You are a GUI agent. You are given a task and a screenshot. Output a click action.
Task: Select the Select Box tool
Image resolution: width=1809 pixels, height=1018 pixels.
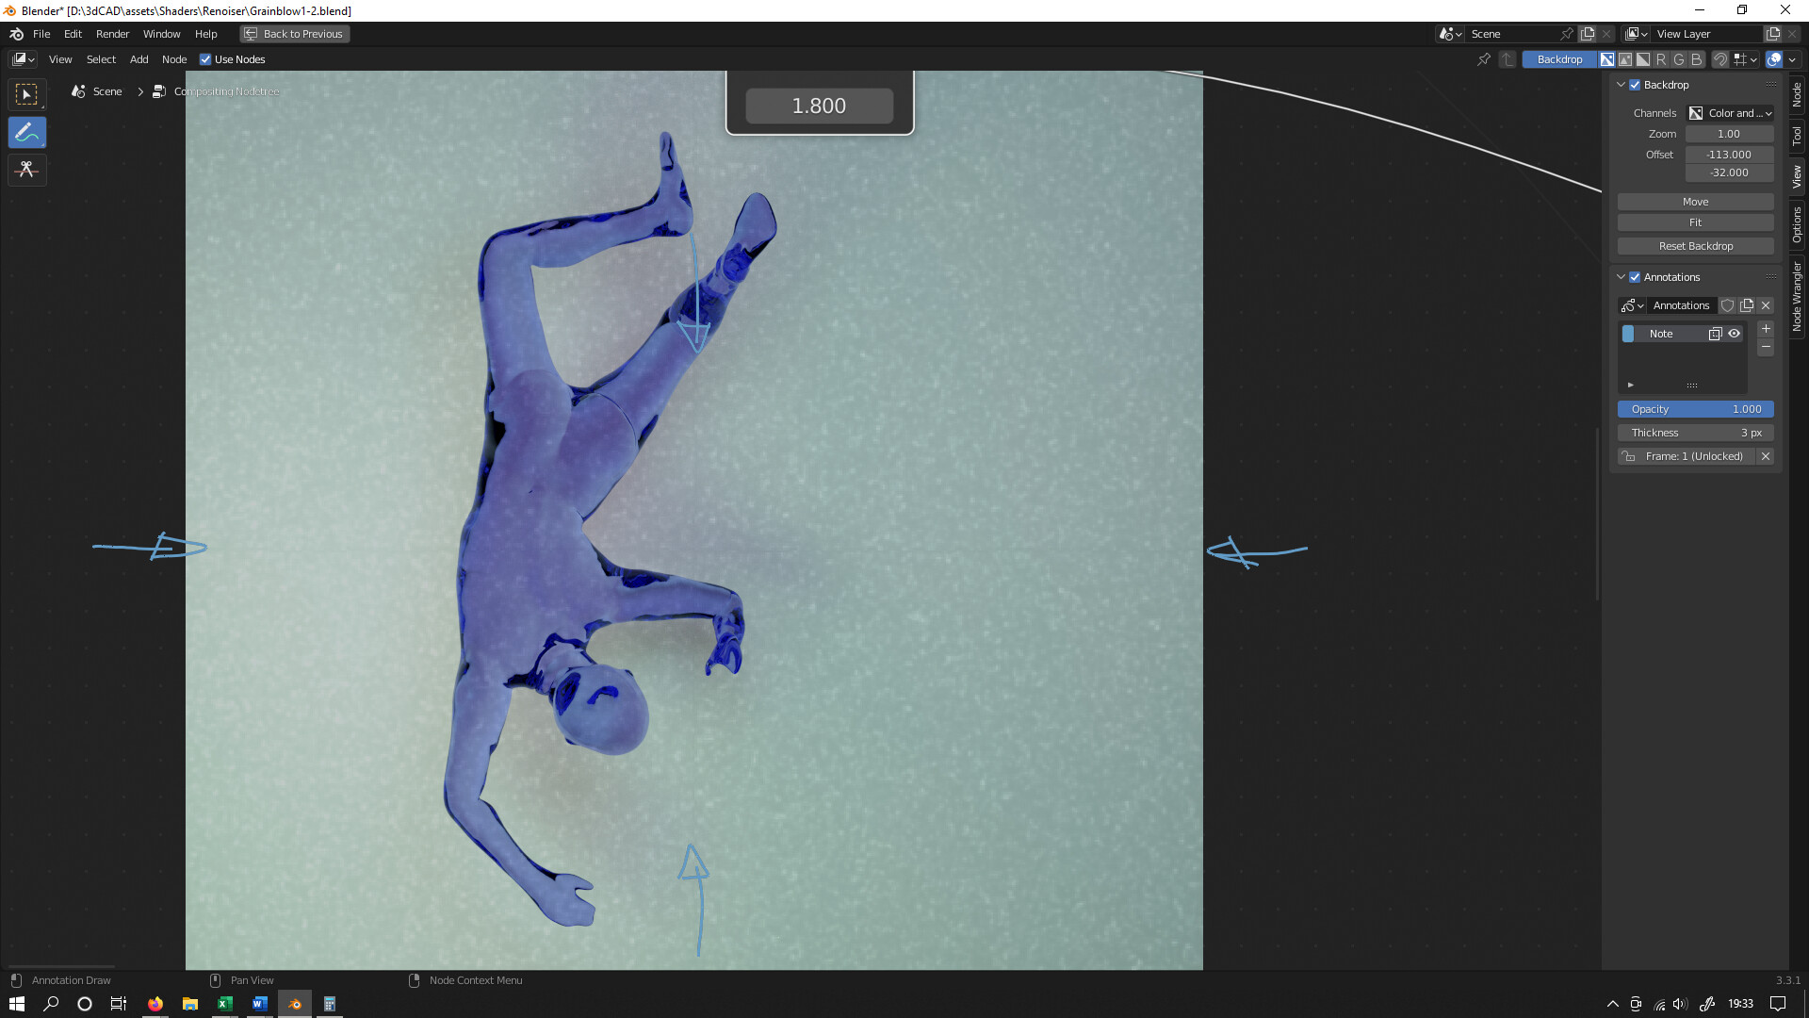27,94
